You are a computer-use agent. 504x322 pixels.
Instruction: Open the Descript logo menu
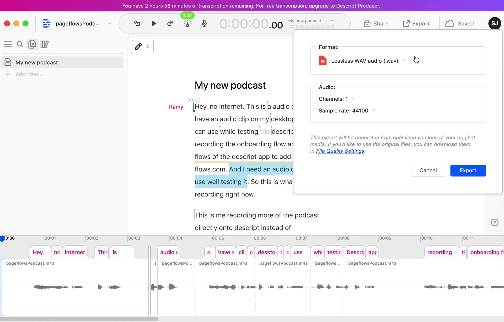(46, 24)
